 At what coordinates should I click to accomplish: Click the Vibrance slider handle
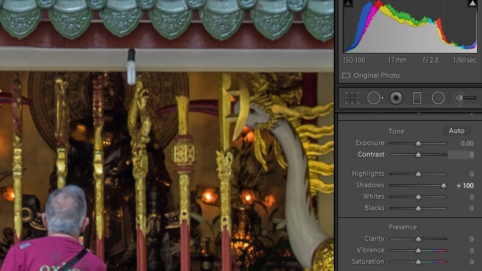pyautogui.click(x=418, y=251)
